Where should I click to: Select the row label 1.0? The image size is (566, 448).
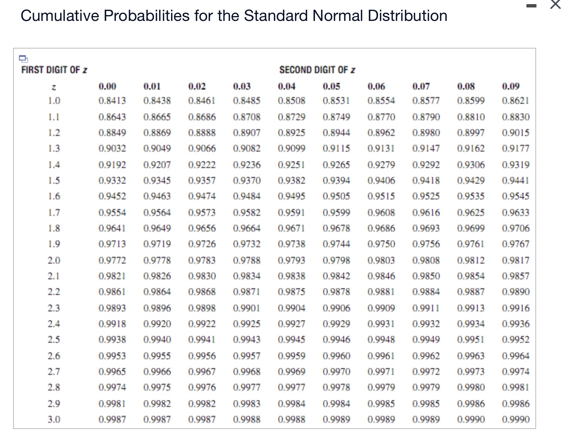(53, 100)
